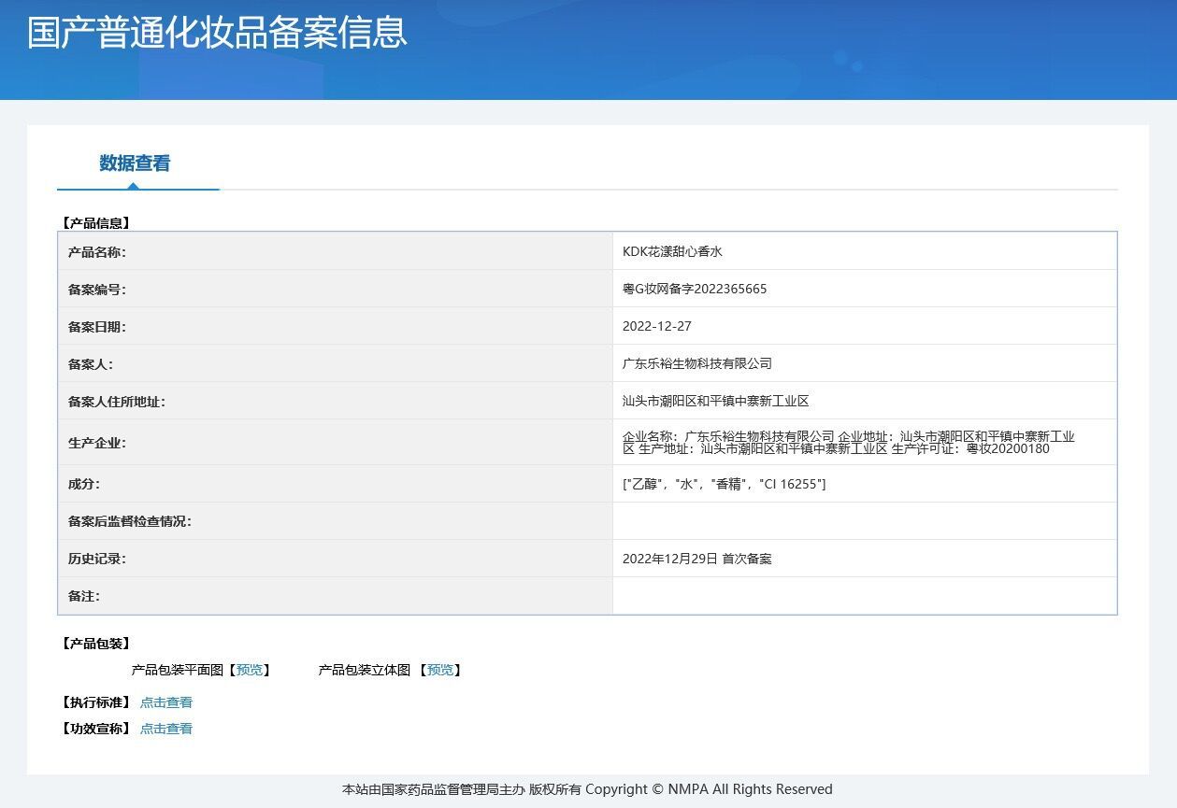Preview the 产品包装平面图 image
The height and width of the screenshot is (808, 1177).
click(x=250, y=670)
